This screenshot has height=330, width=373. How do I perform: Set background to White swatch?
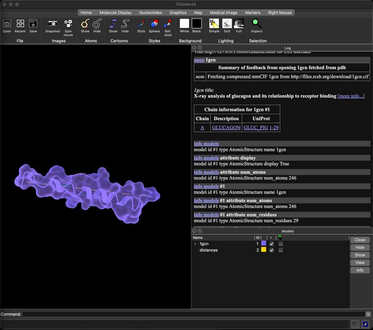(x=184, y=23)
